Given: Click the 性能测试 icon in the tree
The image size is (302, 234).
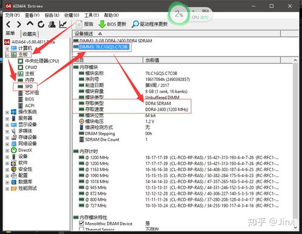Looking at the screenshot, I should pos(14,189).
